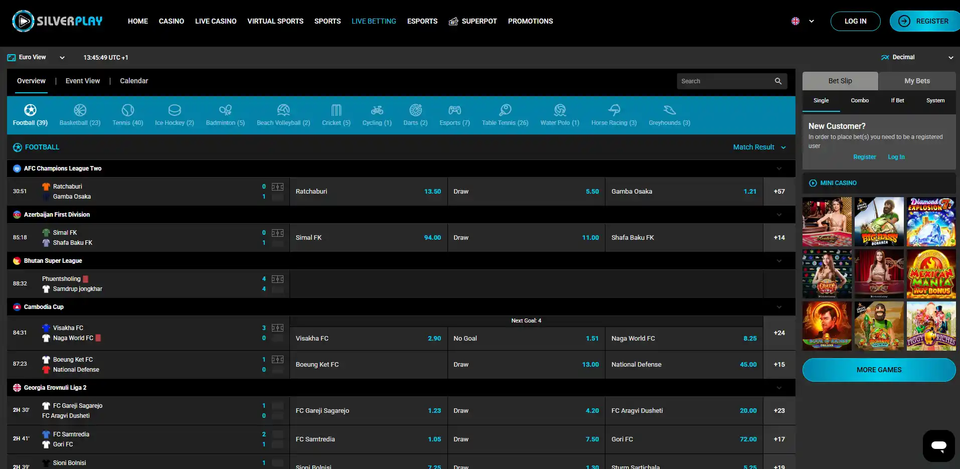Click the MORE GAMES button

tap(879, 370)
